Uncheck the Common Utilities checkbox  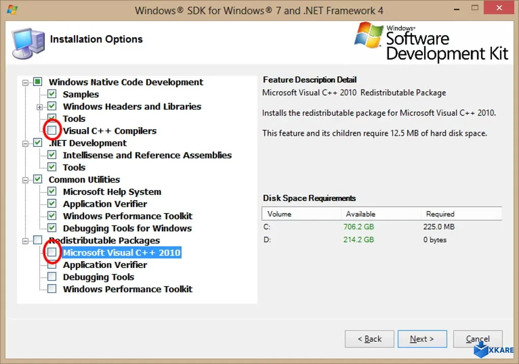pyautogui.click(x=38, y=179)
